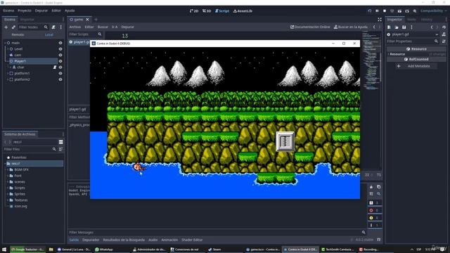Toggle visibility of Level node

pos(60,49)
